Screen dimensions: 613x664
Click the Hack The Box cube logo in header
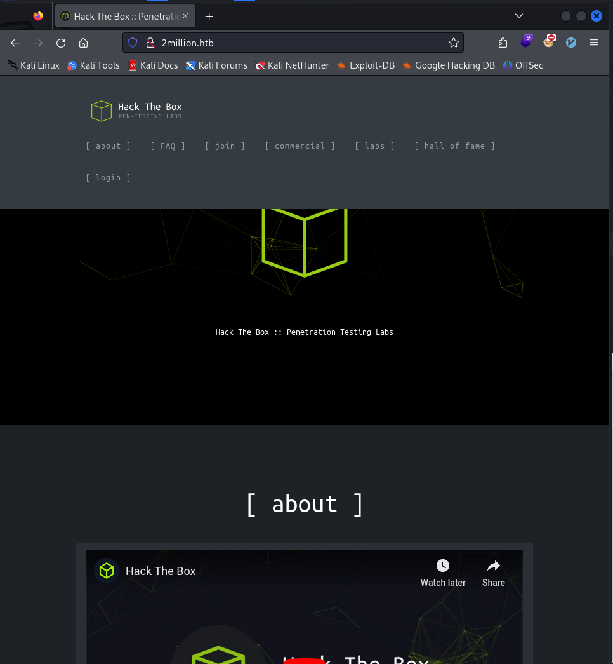pyautogui.click(x=102, y=111)
